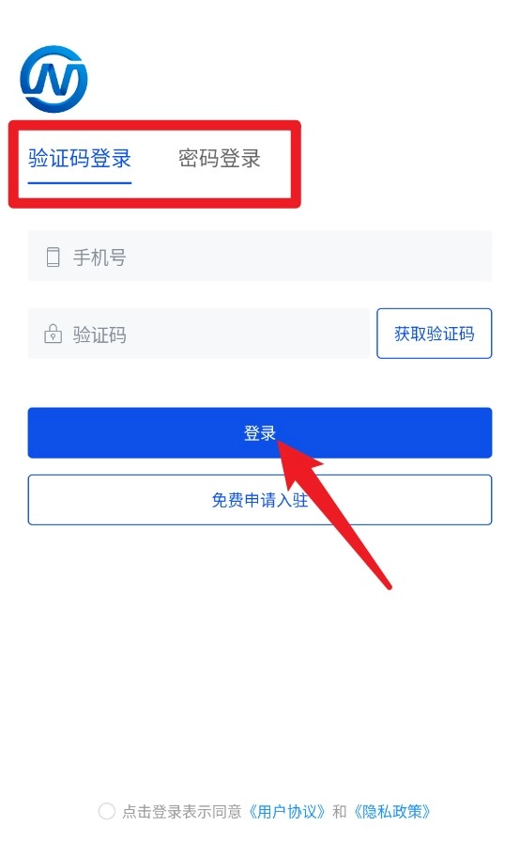
Task: Click the lock icon in 验证码 field
Action: pyautogui.click(x=53, y=334)
